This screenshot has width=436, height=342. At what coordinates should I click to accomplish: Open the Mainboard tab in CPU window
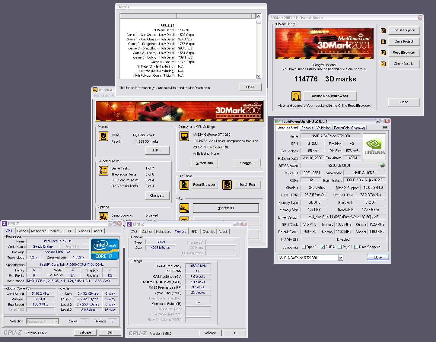pos(39,231)
